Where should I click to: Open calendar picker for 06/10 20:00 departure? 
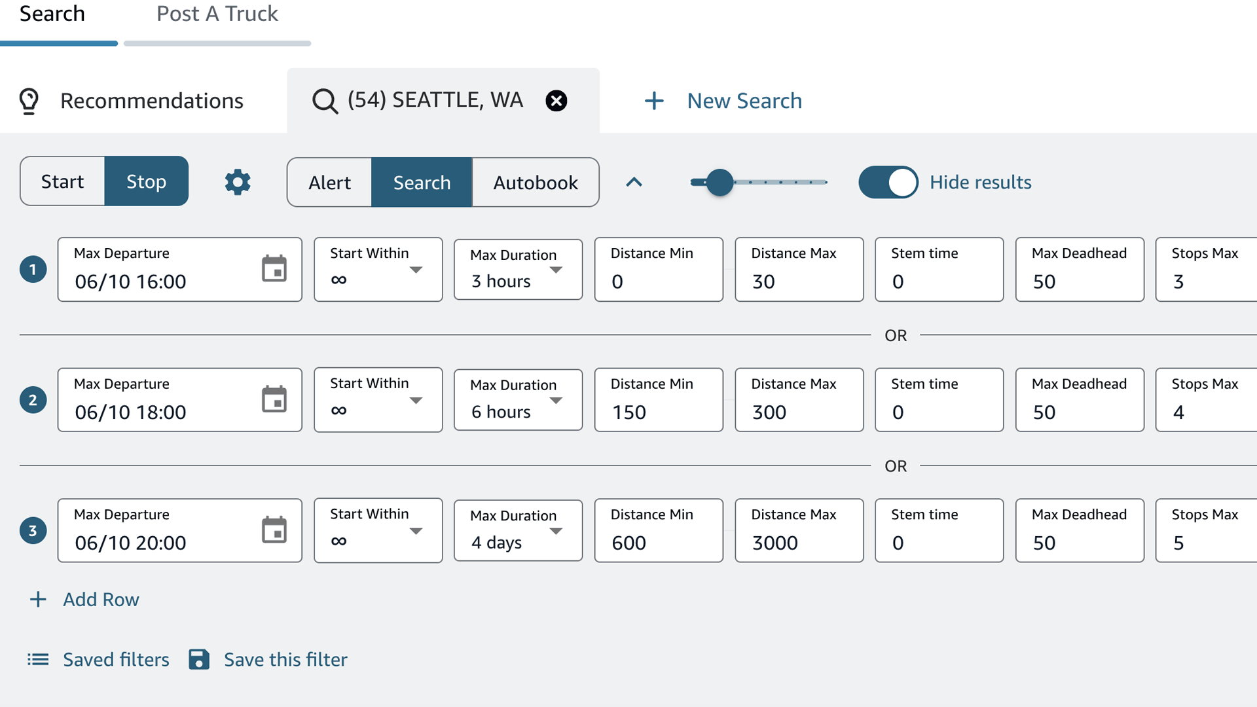click(x=274, y=530)
